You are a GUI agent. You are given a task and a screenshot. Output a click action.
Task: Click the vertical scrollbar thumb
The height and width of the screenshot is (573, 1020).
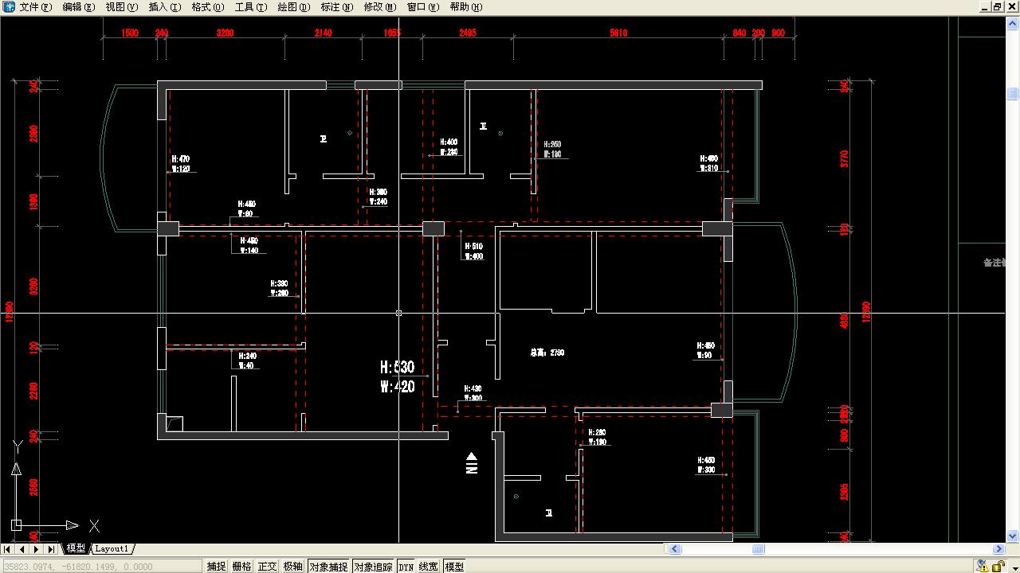pos(1013,93)
